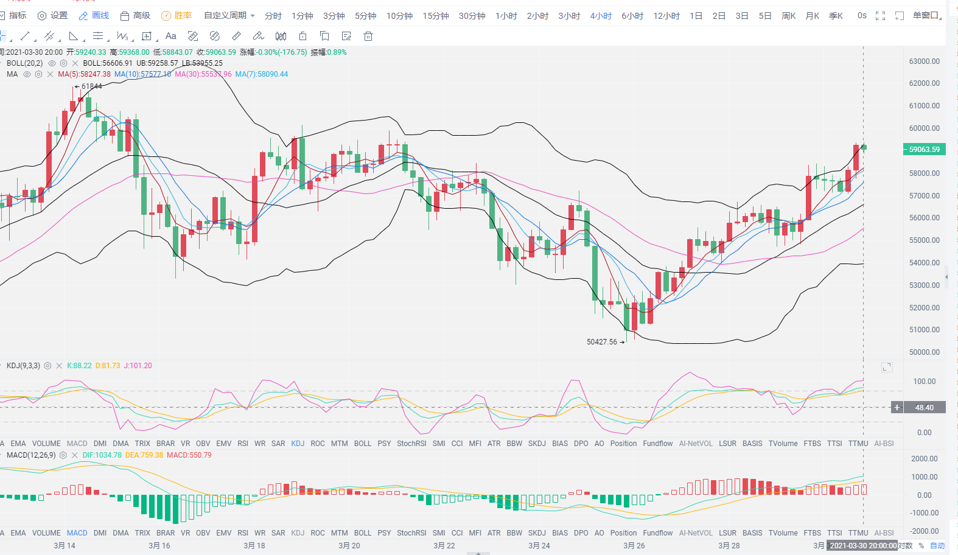Image resolution: width=958 pixels, height=555 pixels.
Task: Open MACD indicator settings gear
Action: 63,455
